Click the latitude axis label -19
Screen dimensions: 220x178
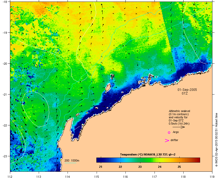coord(5,33)
